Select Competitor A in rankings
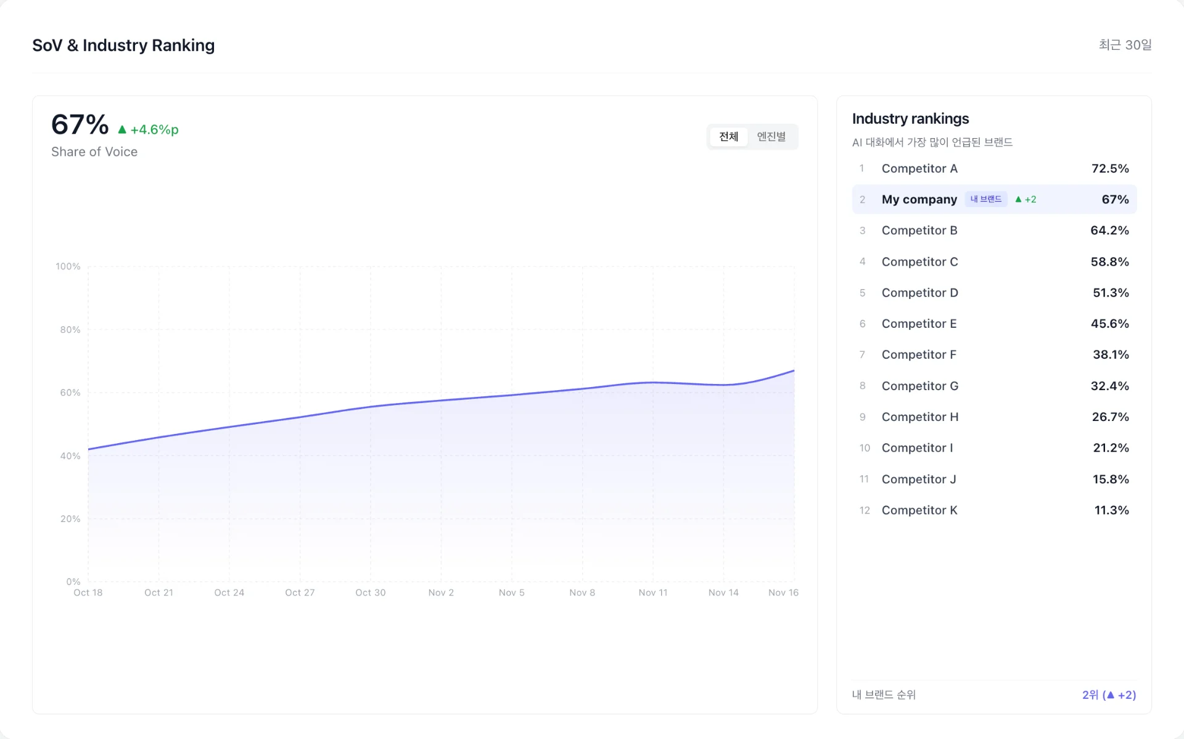The width and height of the screenshot is (1184, 739). tap(919, 168)
